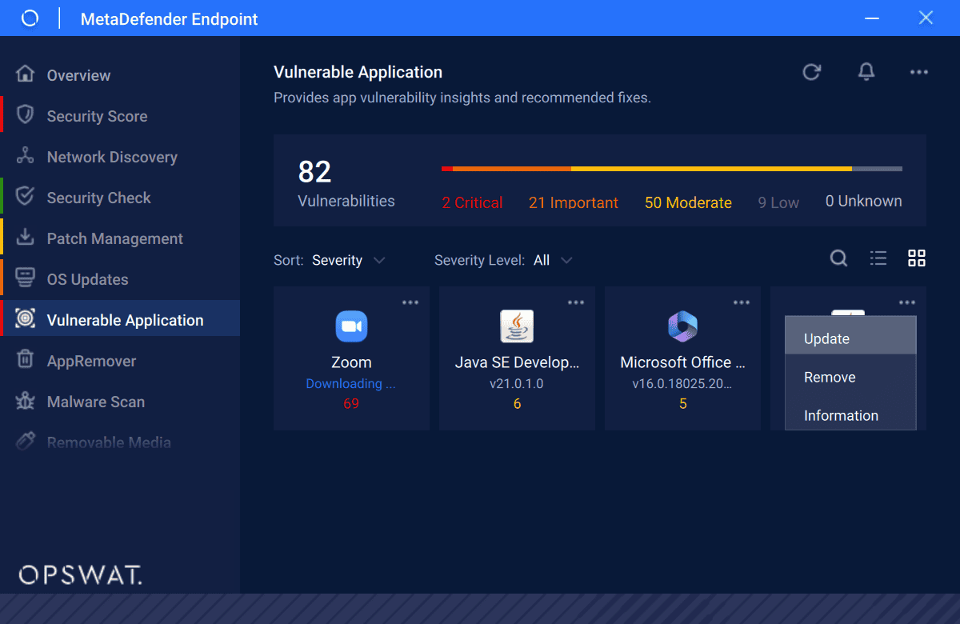The width and height of the screenshot is (960, 624).
Task: Switch to list view
Action: click(878, 258)
